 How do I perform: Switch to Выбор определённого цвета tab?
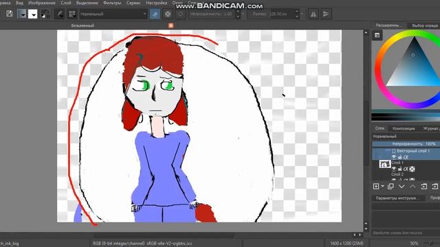[424, 25]
